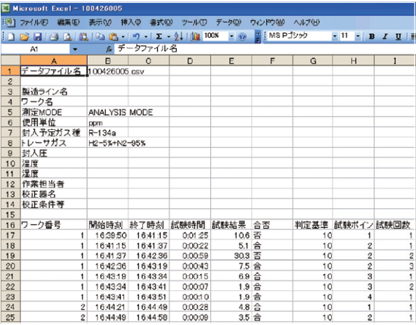
Task: Click the formula bar showing データファイル名
Action: coord(264,49)
